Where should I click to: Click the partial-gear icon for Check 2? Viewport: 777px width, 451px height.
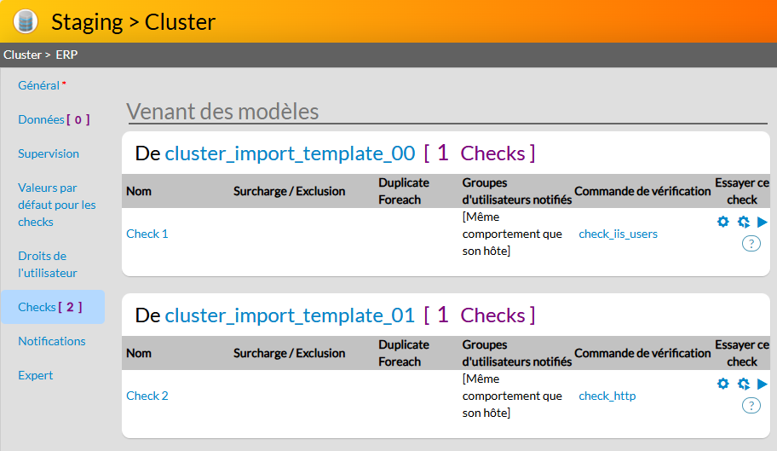pyautogui.click(x=743, y=384)
